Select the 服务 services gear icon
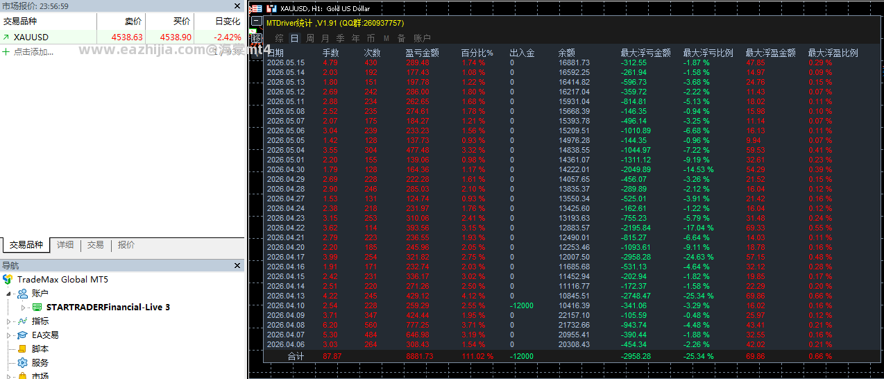Image resolution: width=884 pixels, height=379 pixels. [x=22, y=362]
